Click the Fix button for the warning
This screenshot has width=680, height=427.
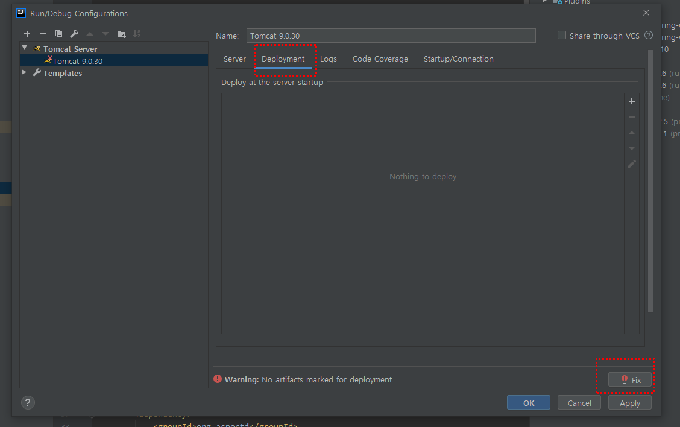pyautogui.click(x=630, y=380)
